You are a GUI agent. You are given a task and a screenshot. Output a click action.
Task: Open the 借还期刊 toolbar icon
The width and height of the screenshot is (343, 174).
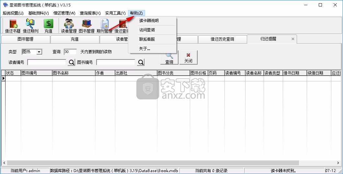tap(31, 26)
